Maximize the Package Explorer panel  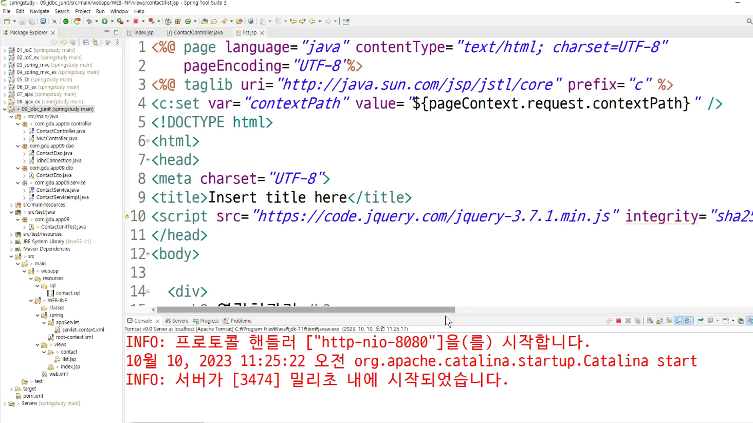tap(116, 32)
